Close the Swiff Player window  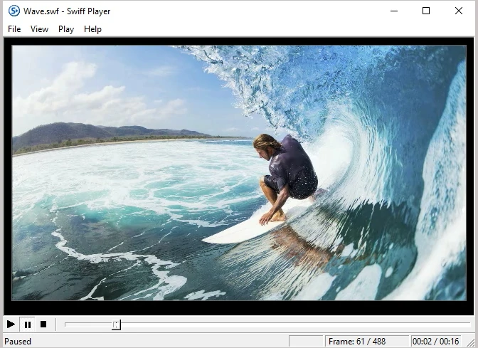coord(459,11)
